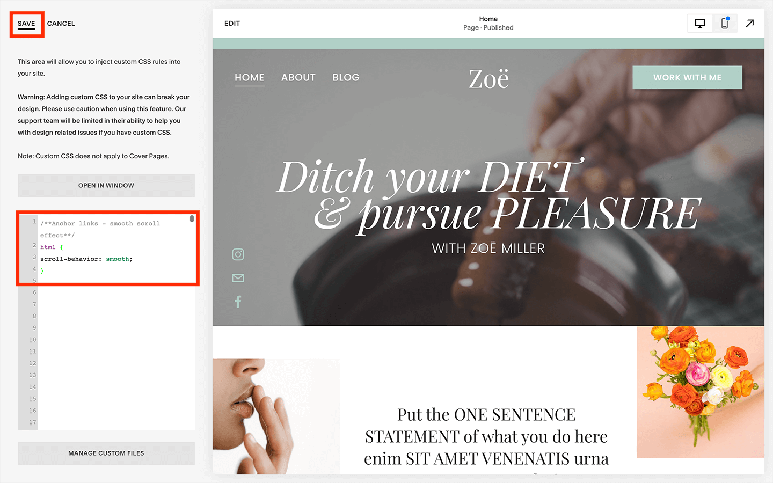Select the flower bouquet image

[x=701, y=392]
